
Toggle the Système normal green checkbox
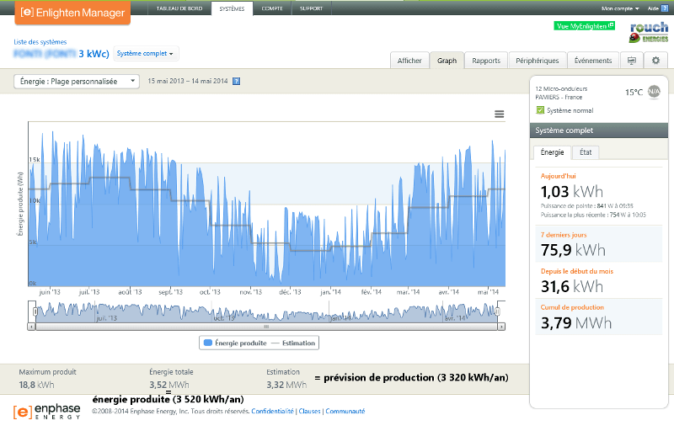click(540, 110)
